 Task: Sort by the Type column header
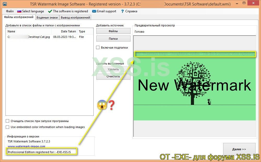coord(85,31)
